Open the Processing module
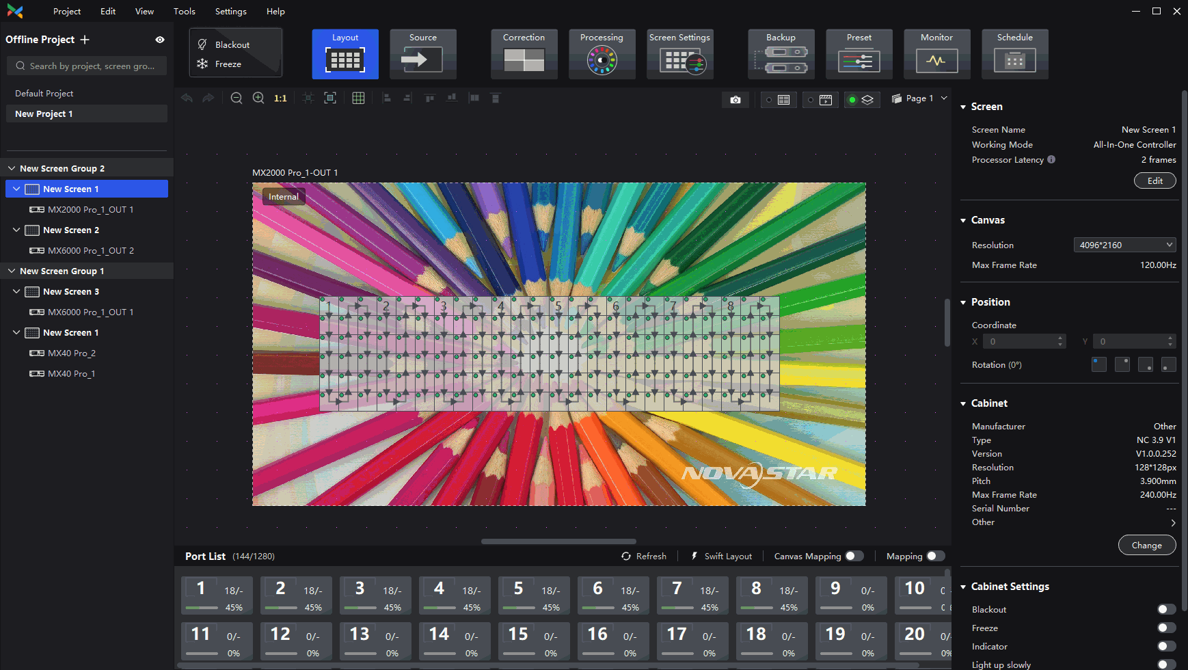This screenshot has height=670, width=1188. point(602,54)
